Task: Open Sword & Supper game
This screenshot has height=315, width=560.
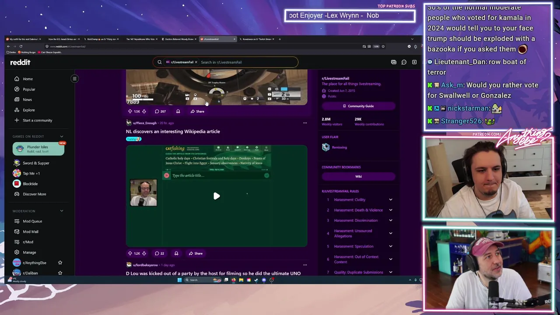Action: click(36, 163)
